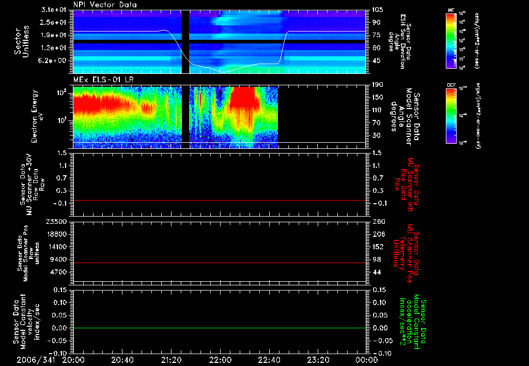Click the '20:00' time axis label
The height and width of the screenshot is (366, 529).
coord(73,360)
